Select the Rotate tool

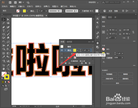(x=4, y=42)
